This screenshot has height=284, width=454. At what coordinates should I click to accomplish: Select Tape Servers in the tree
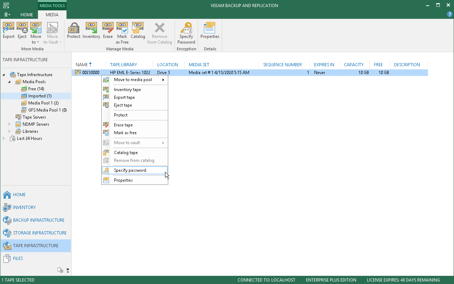coord(34,117)
